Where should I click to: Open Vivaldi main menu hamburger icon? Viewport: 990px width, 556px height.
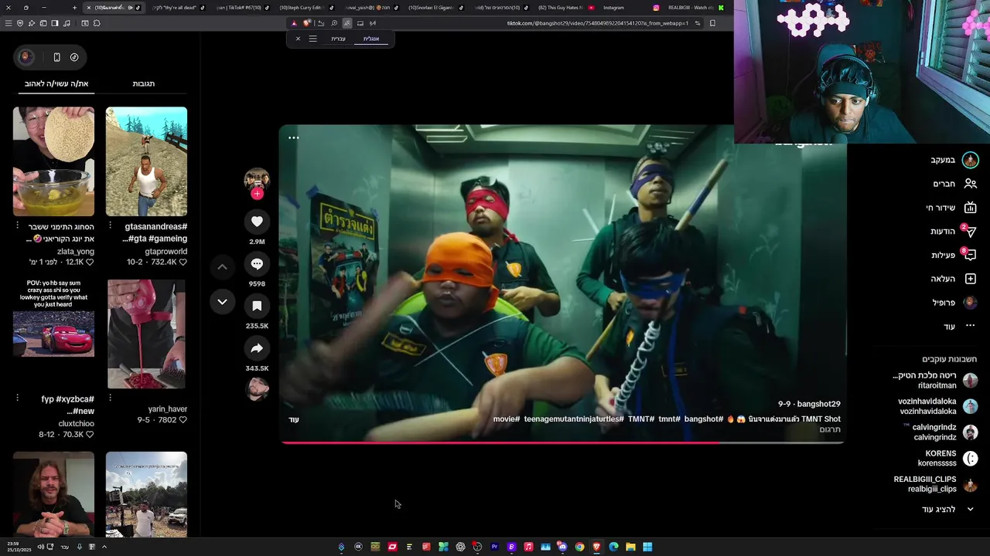click(x=9, y=23)
